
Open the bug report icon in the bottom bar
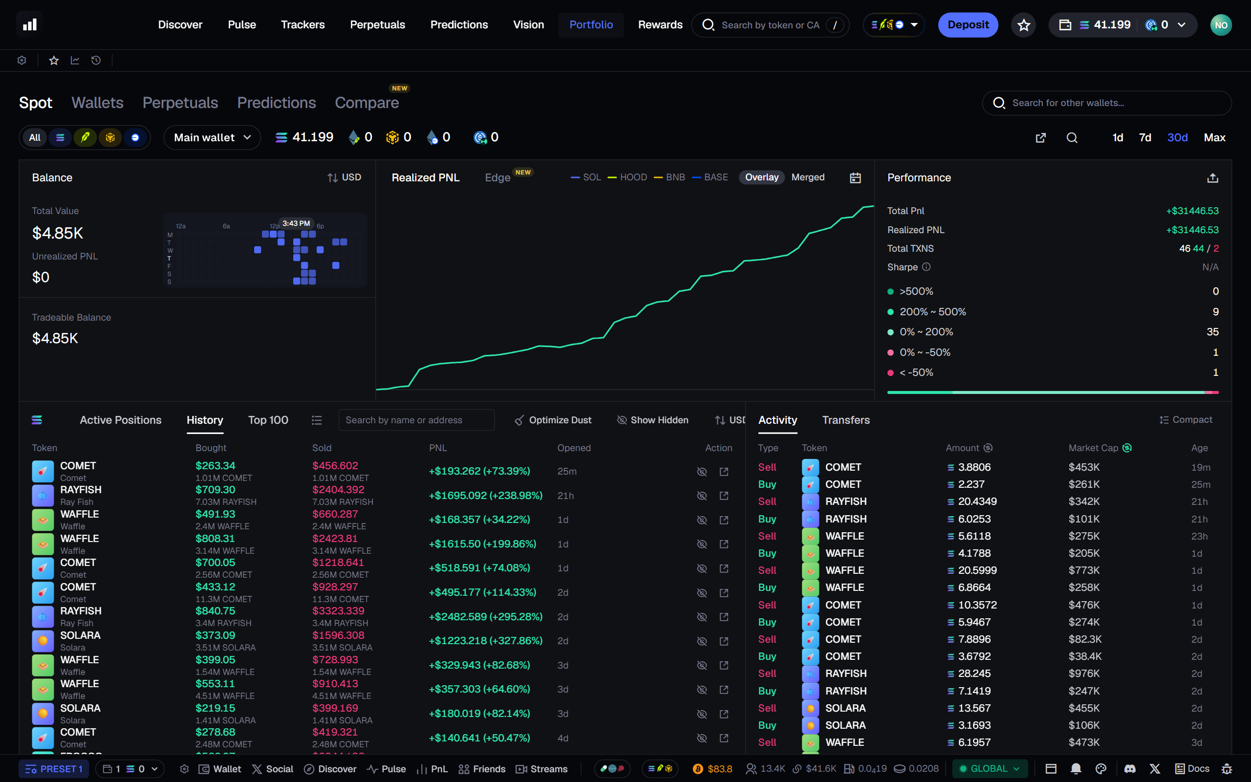(1227, 768)
